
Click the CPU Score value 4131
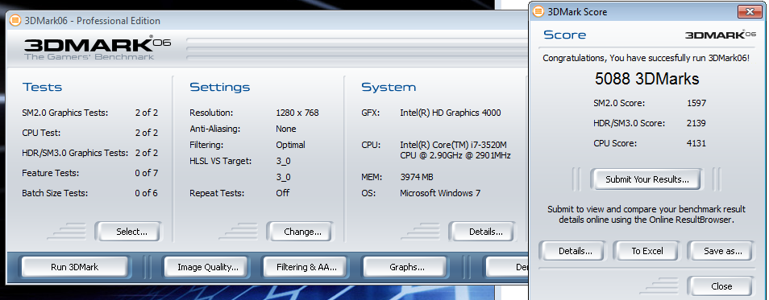(x=696, y=143)
